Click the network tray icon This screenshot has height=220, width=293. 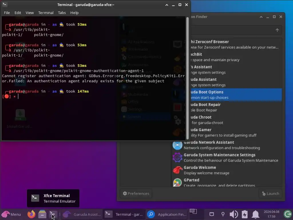[211, 214]
